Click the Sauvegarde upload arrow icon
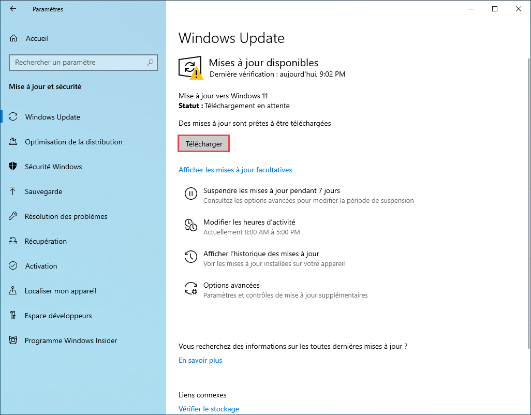Viewport: 531px width, 415px height. [13, 191]
